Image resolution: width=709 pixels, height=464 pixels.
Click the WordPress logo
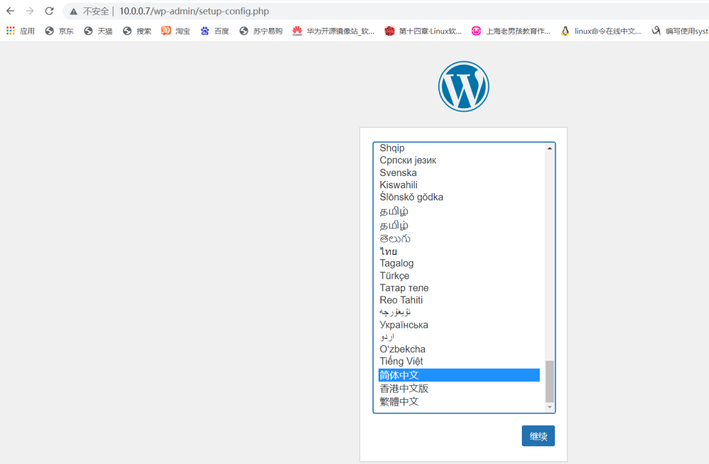coord(464,86)
